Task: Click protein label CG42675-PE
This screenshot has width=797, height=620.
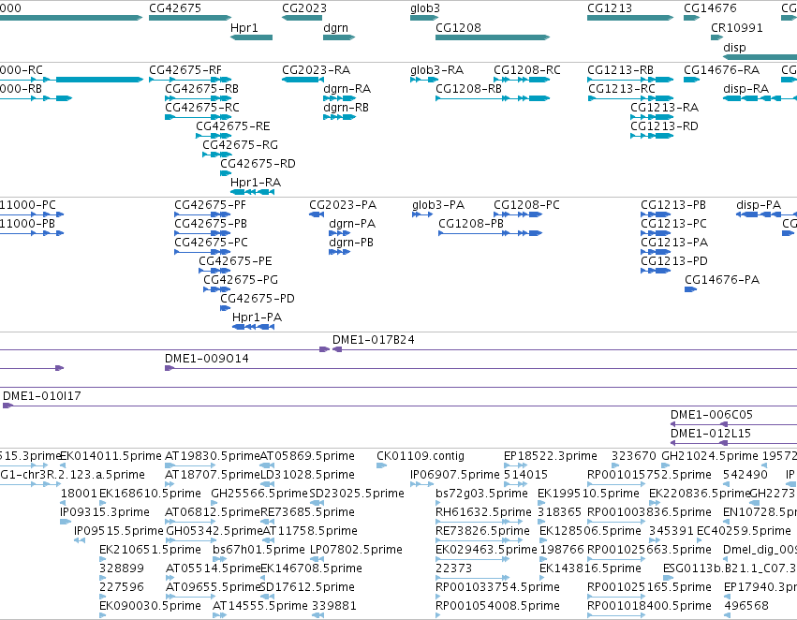Action: point(235,260)
